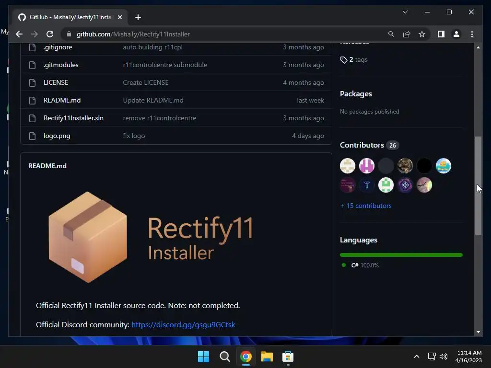Open the Contributors heading link

(x=362, y=145)
